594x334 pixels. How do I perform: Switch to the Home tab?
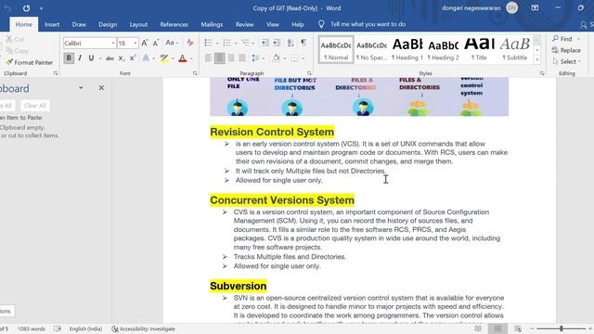click(23, 24)
